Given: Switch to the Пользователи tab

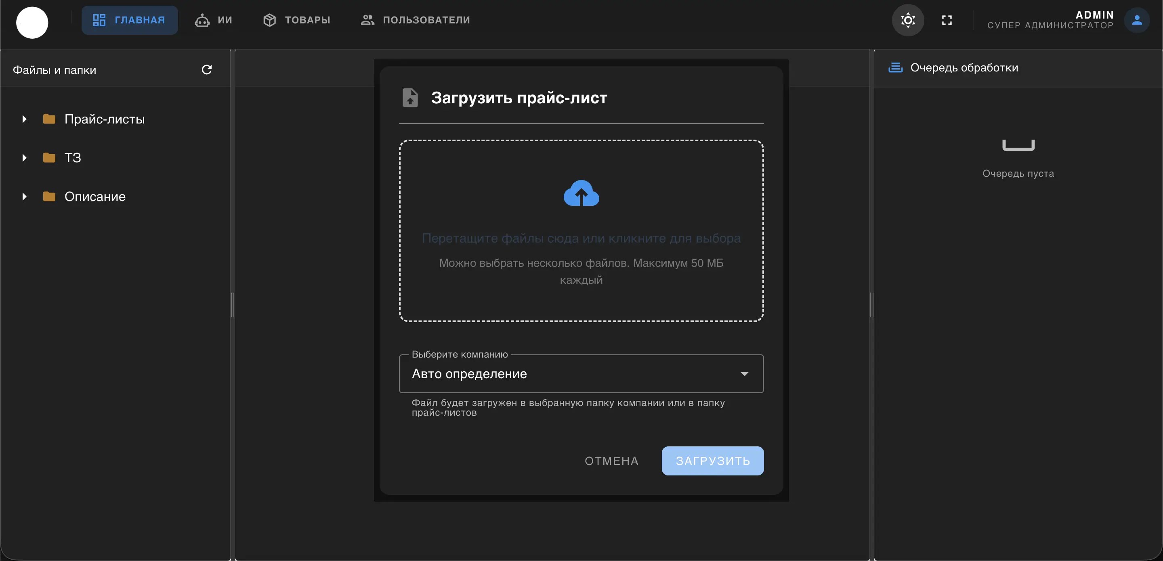Looking at the screenshot, I should pos(416,20).
